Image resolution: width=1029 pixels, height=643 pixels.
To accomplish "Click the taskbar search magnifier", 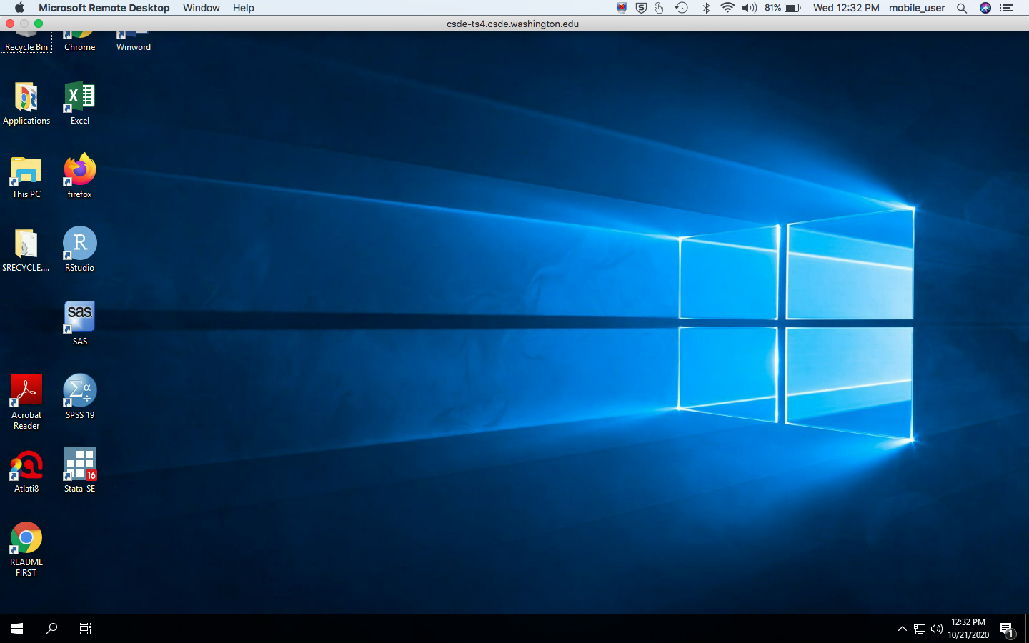I will [51, 629].
